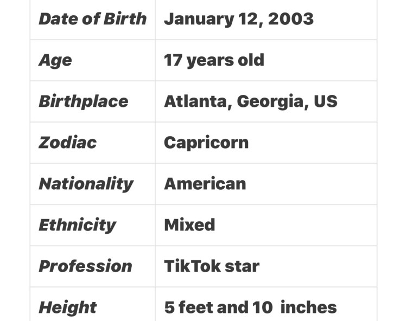Click the Zodiac row label
The height and width of the screenshot is (321, 407).
(67, 143)
